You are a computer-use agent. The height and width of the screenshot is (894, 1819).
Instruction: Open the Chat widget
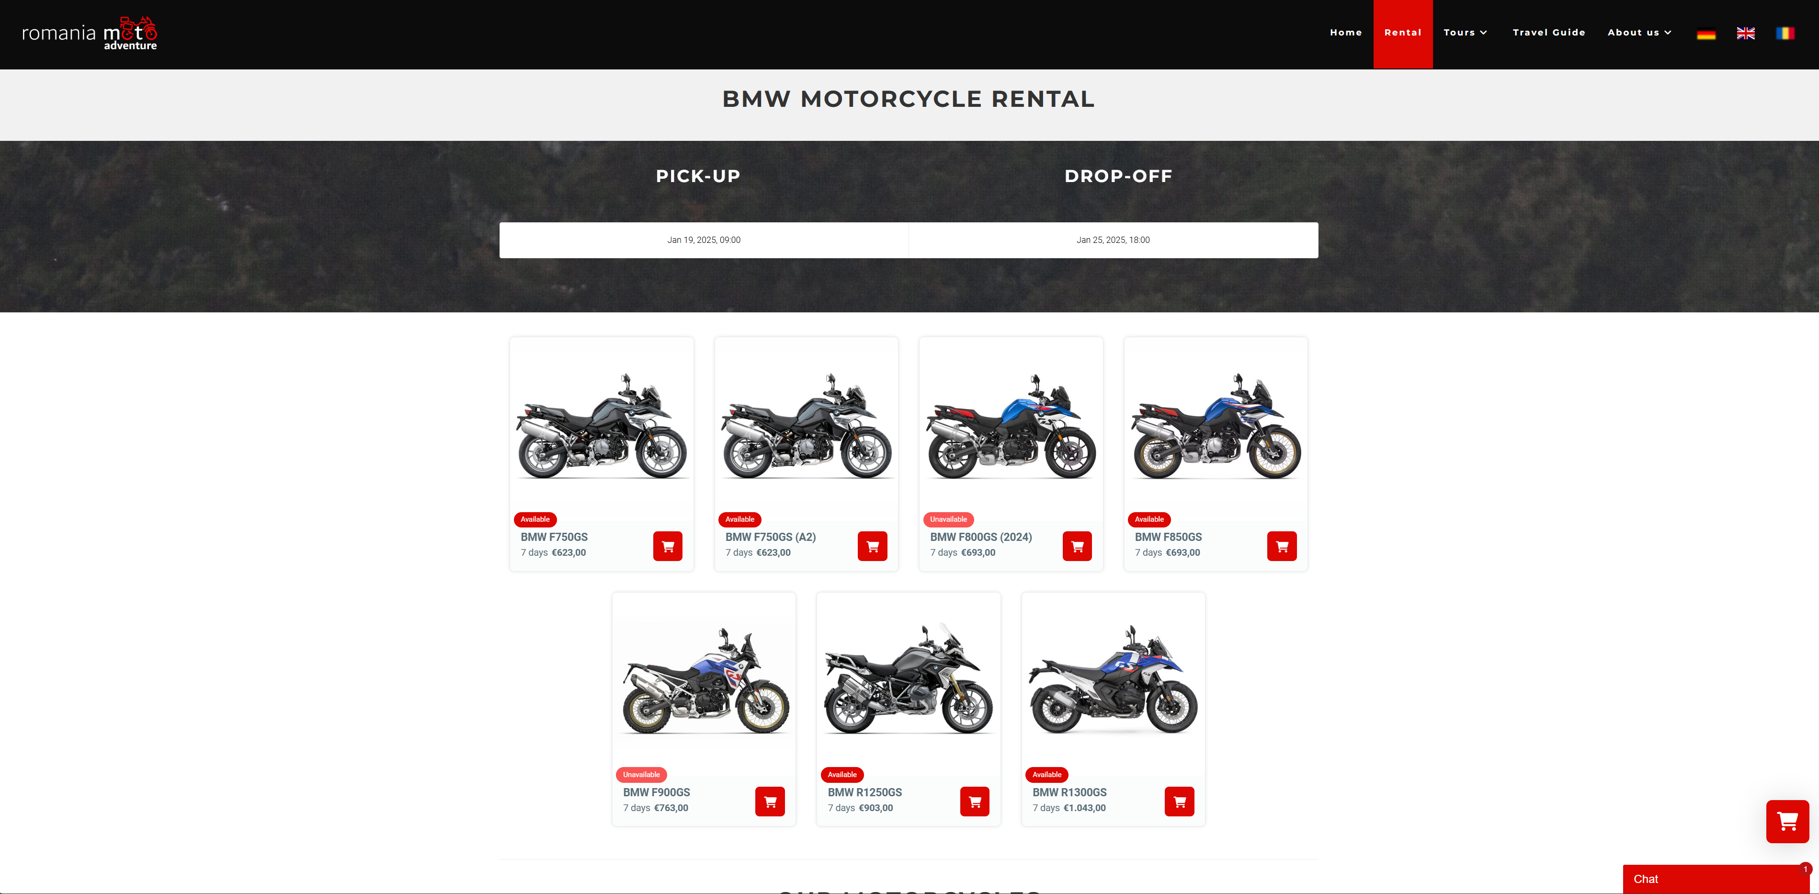[x=1716, y=879]
